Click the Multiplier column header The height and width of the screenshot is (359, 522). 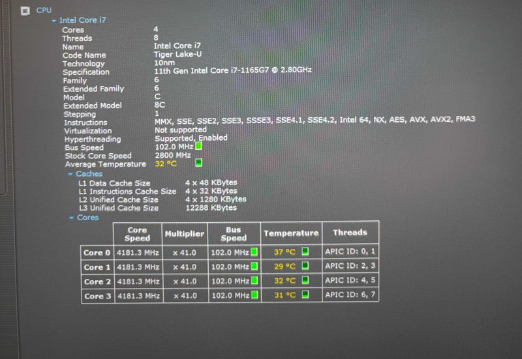pyautogui.click(x=185, y=234)
